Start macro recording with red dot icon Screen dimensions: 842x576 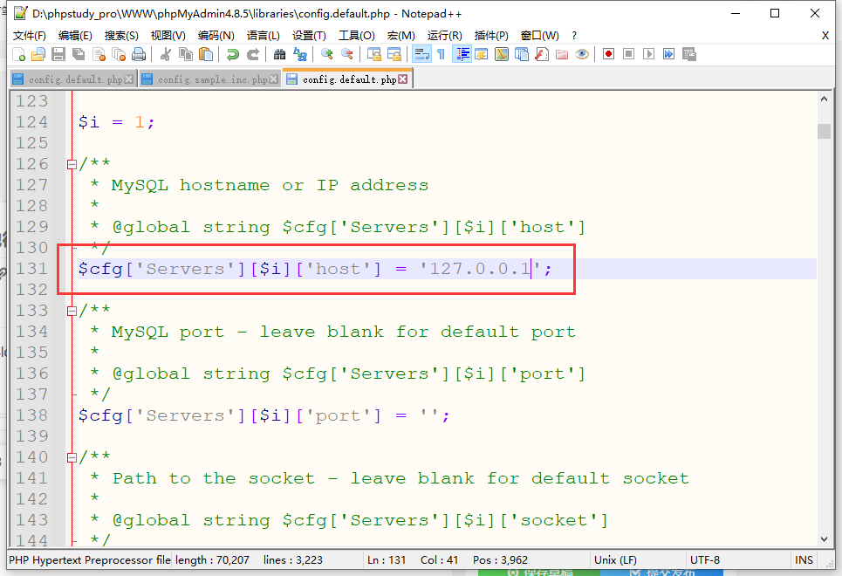[608, 54]
